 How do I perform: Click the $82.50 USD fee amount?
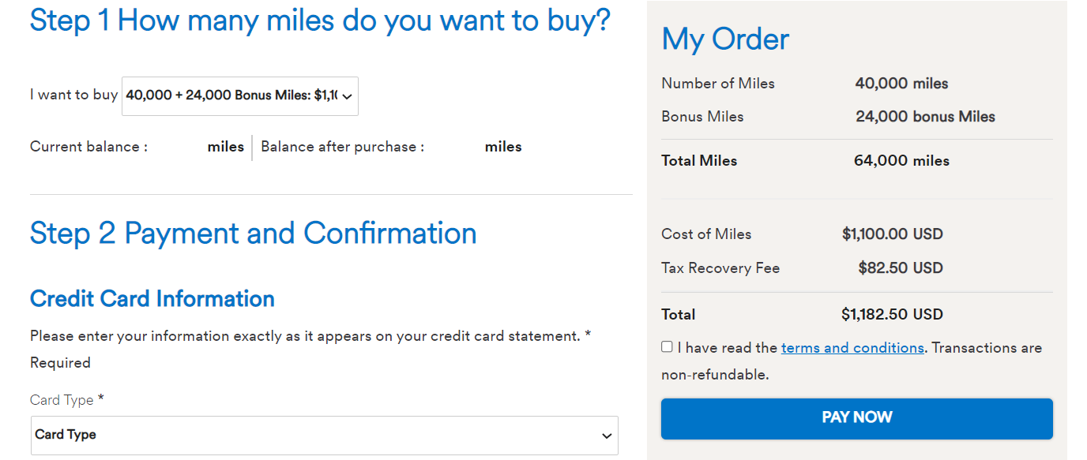coord(901,268)
